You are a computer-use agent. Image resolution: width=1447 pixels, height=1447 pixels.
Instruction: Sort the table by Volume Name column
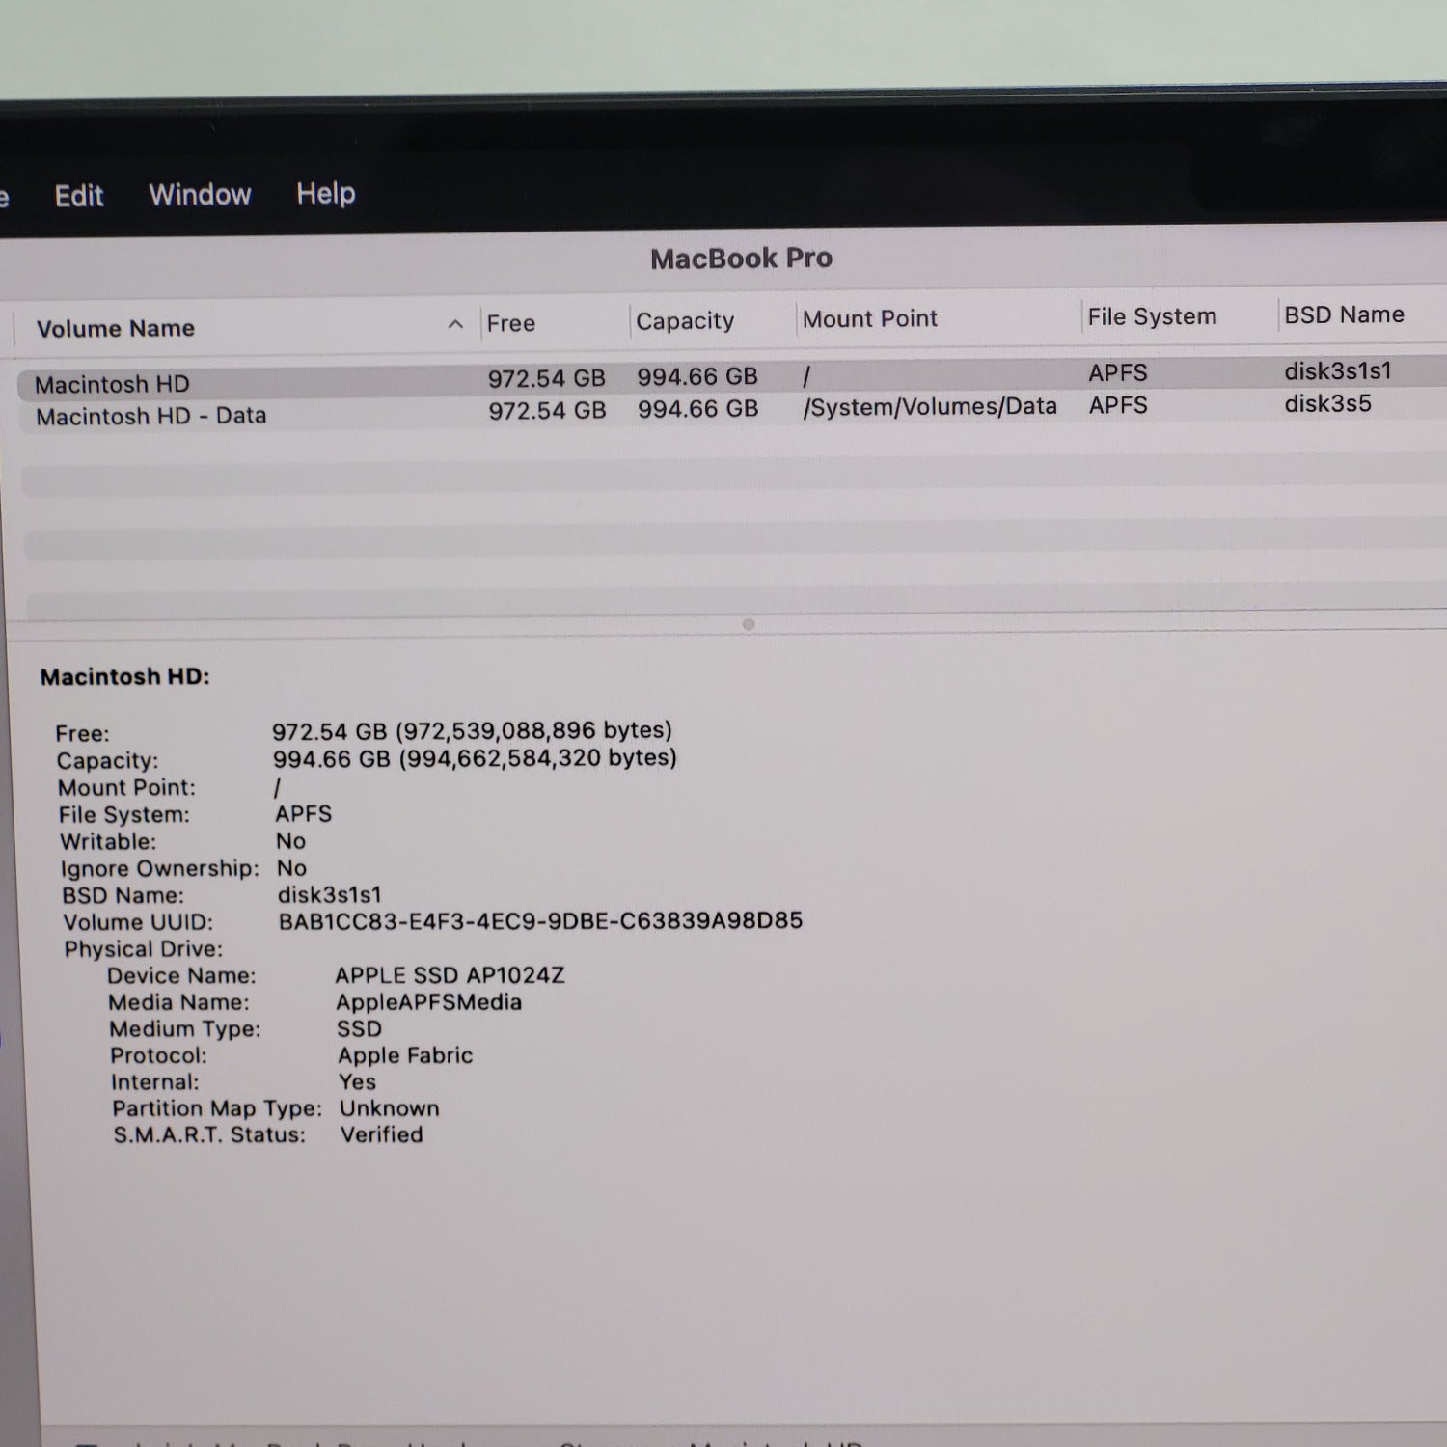tap(116, 329)
